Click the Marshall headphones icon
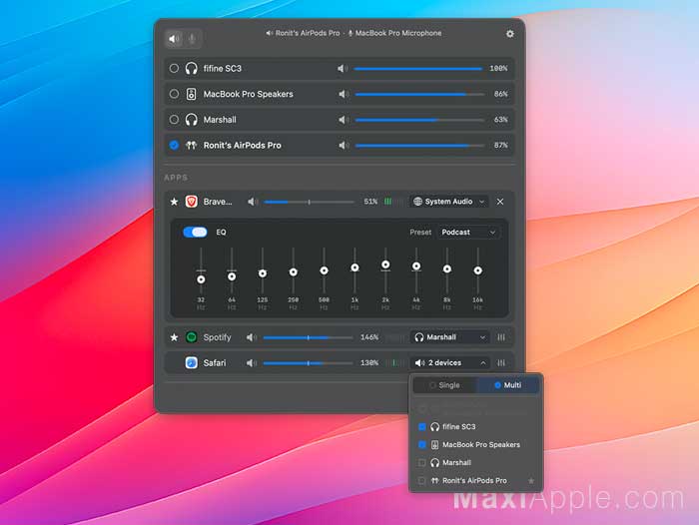The image size is (699, 525). click(192, 120)
